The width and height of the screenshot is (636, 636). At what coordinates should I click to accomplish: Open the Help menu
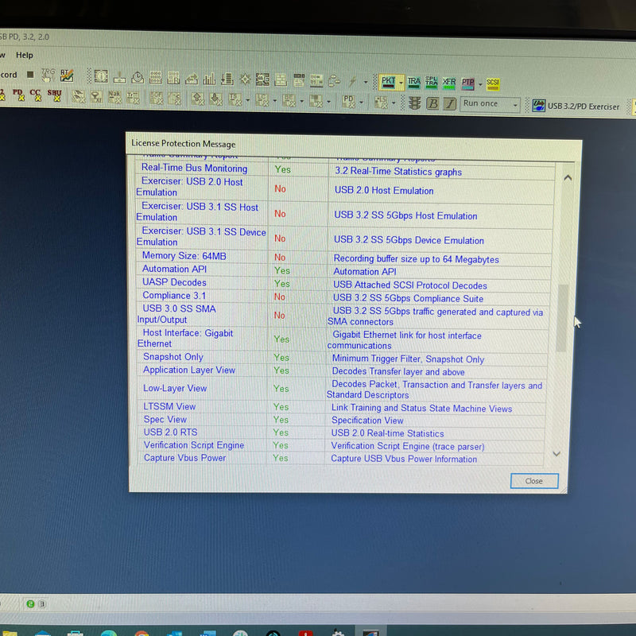pyautogui.click(x=25, y=56)
